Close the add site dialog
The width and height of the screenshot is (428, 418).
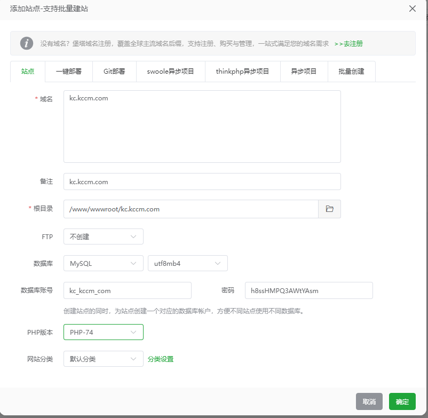tap(413, 9)
